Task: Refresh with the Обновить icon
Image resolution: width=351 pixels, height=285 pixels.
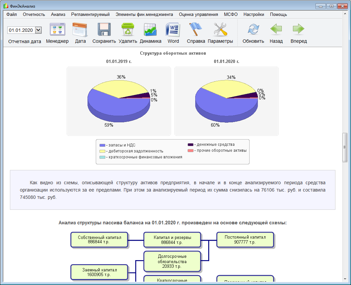Action: [x=254, y=29]
